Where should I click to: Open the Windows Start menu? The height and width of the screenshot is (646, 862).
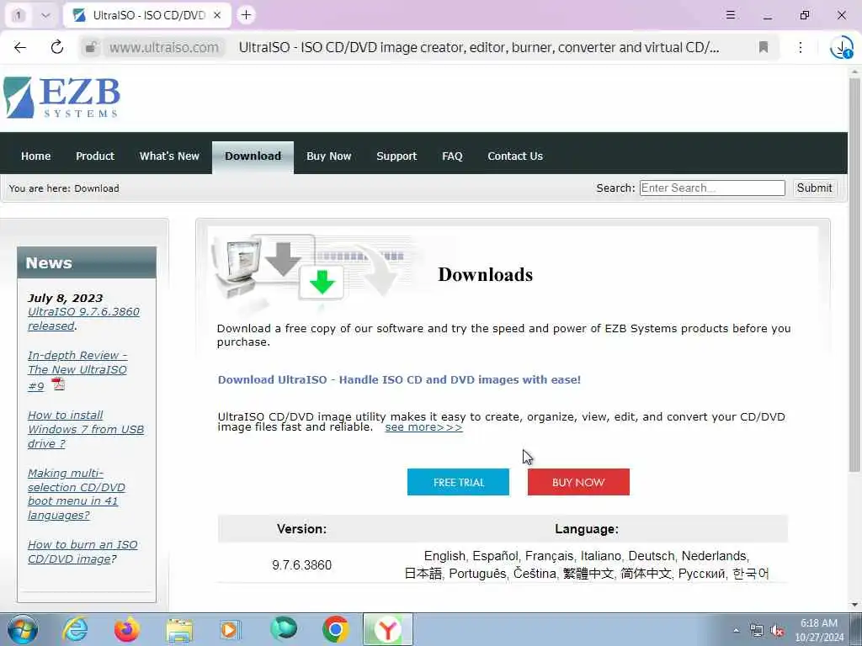tap(23, 629)
